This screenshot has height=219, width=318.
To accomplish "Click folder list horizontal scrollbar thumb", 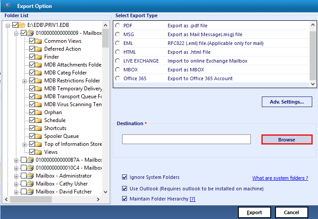I will pos(31,200).
